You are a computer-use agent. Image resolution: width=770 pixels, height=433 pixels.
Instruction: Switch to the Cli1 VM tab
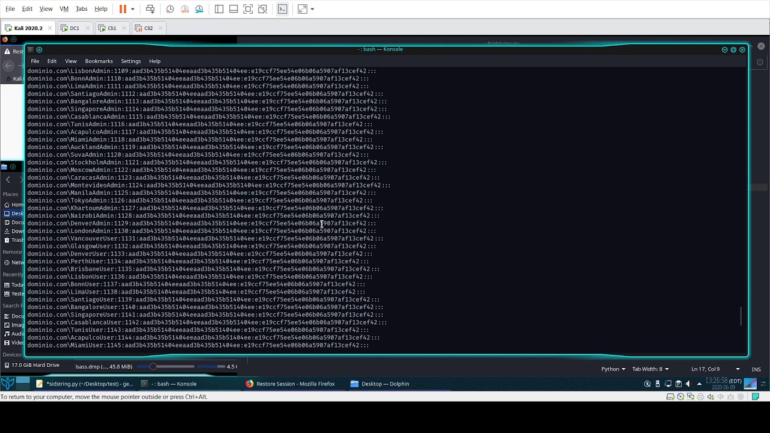click(112, 28)
